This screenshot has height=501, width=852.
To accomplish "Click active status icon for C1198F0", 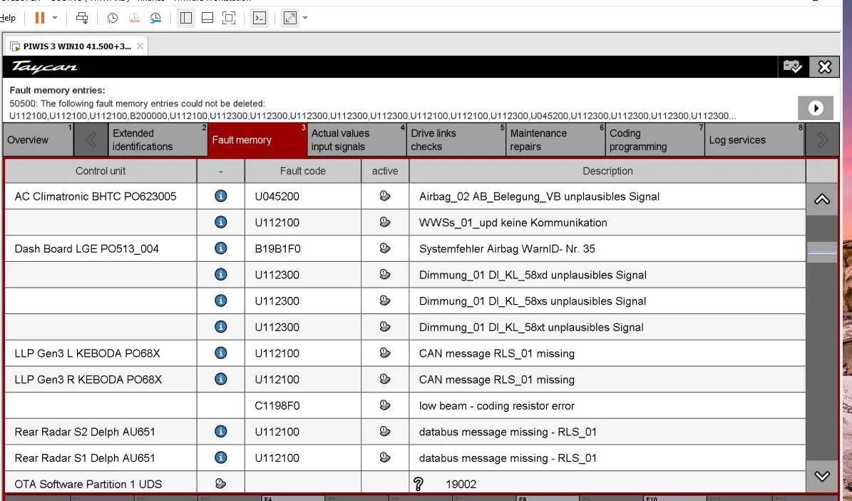I will tap(385, 405).
